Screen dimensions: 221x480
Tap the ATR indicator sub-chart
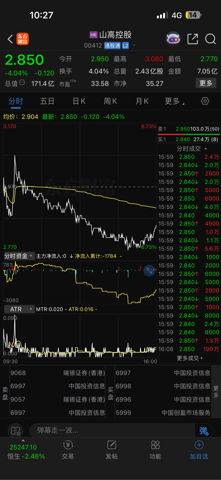(x=80, y=336)
